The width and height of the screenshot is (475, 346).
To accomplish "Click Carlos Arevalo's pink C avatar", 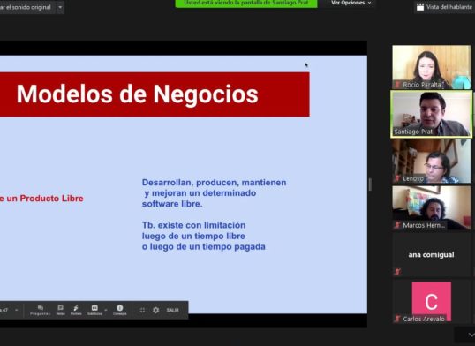I will tap(432, 301).
